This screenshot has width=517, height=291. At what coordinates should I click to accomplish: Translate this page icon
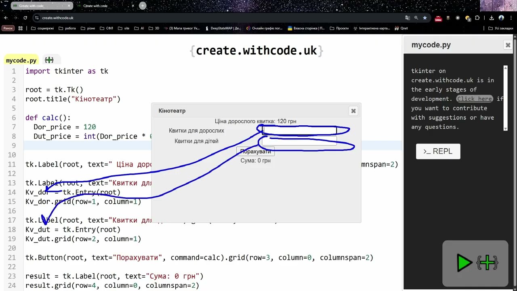[408, 18]
